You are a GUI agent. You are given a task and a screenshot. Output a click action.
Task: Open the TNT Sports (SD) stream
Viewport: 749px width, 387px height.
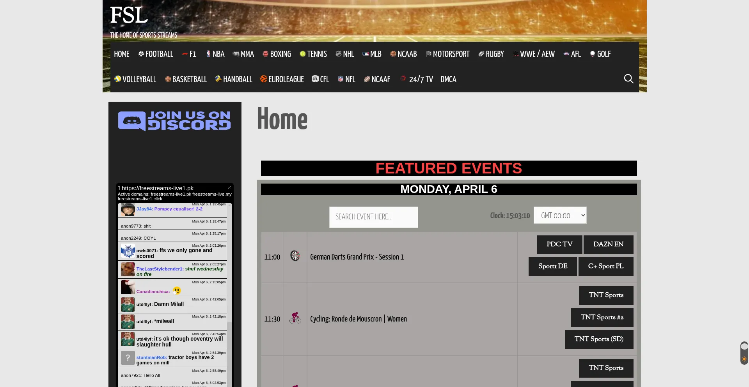click(x=599, y=339)
